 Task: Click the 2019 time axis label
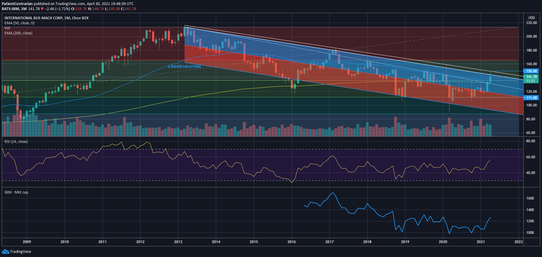point(405,242)
